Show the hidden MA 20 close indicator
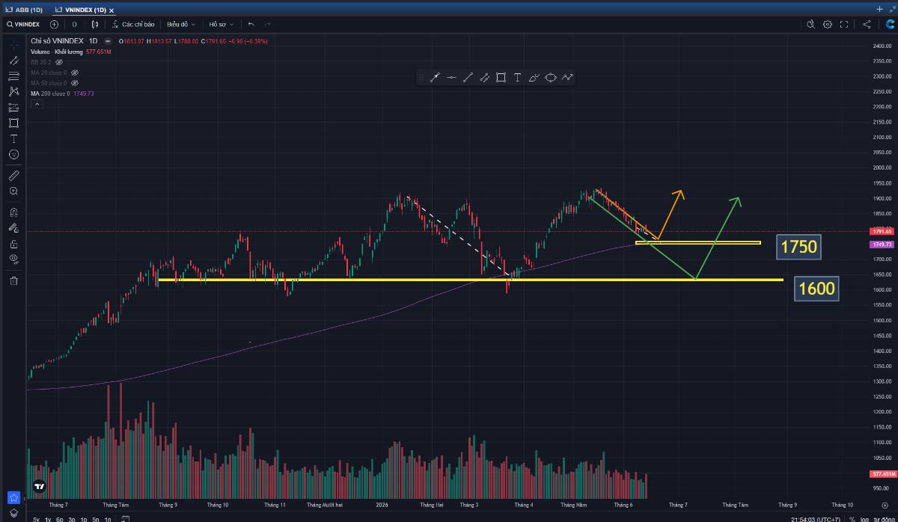Viewport: 898px width, 522px height. (74, 73)
